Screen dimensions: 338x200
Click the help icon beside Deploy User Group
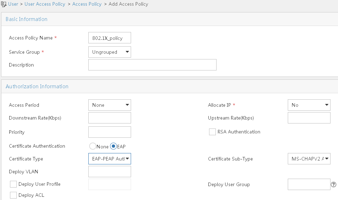333,184
